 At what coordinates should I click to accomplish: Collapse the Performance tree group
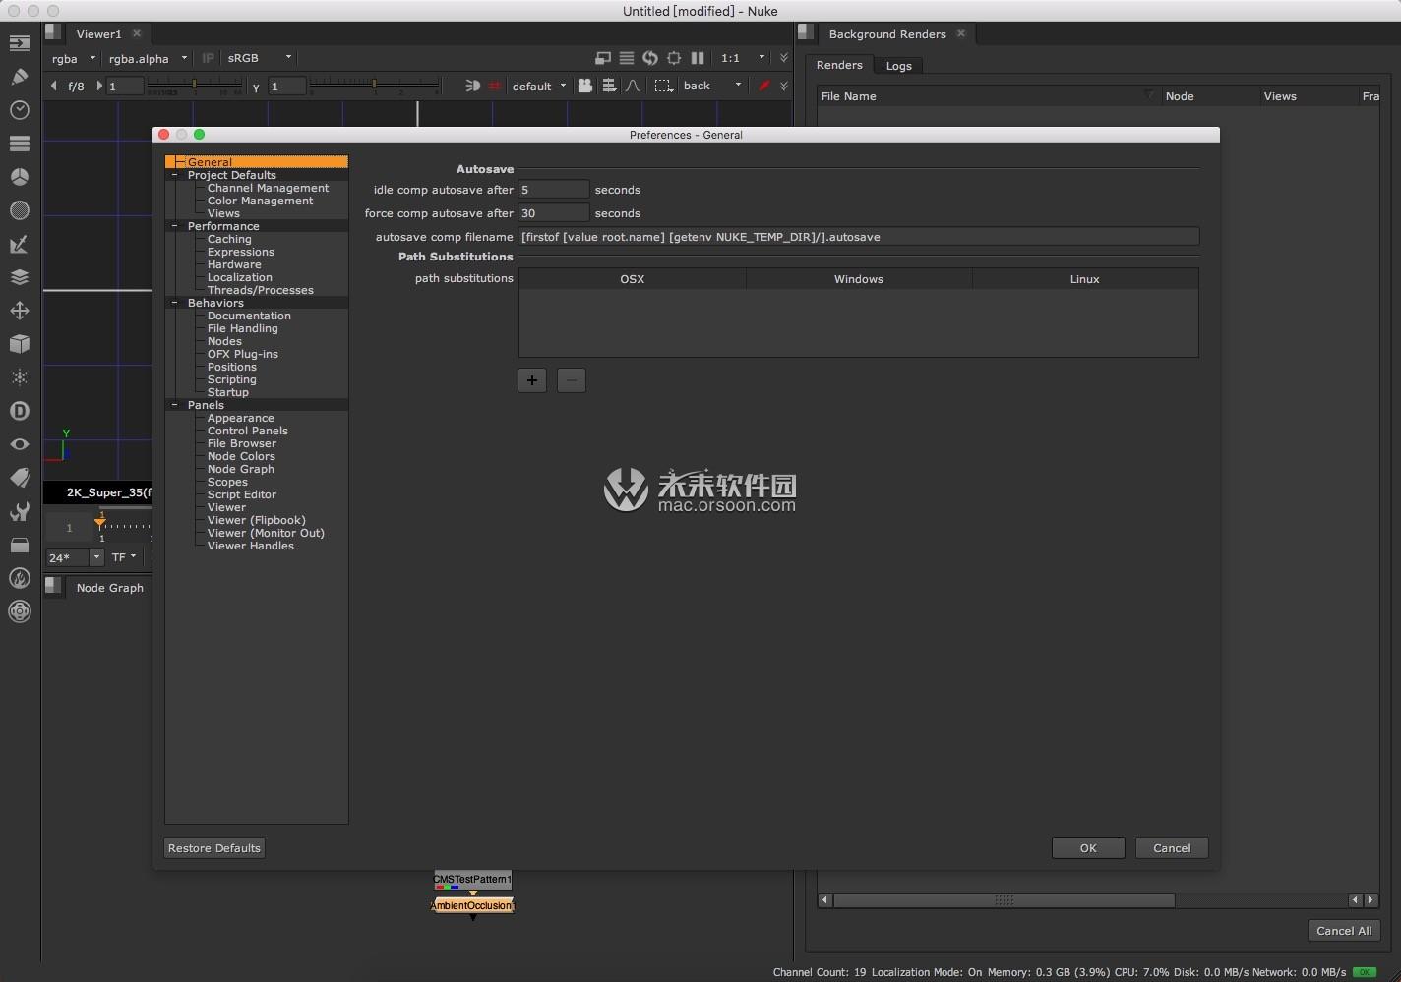pos(175,226)
